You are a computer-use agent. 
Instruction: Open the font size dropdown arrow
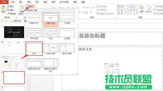57,8
